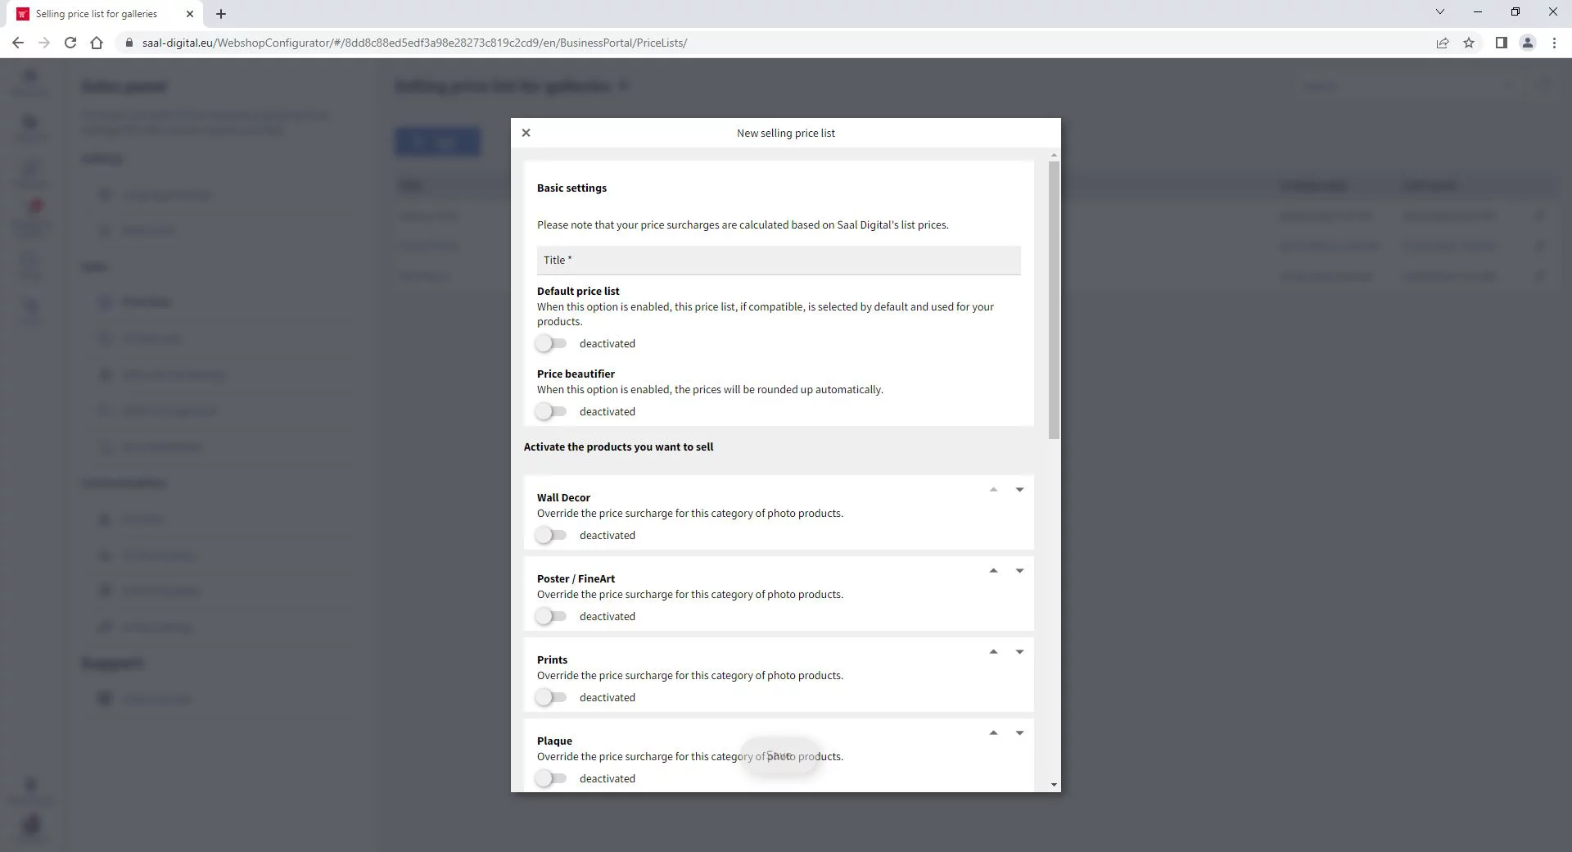Move Wall Decor down with arrow
Image resolution: width=1572 pixels, height=852 pixels.
pos(1019,490)
